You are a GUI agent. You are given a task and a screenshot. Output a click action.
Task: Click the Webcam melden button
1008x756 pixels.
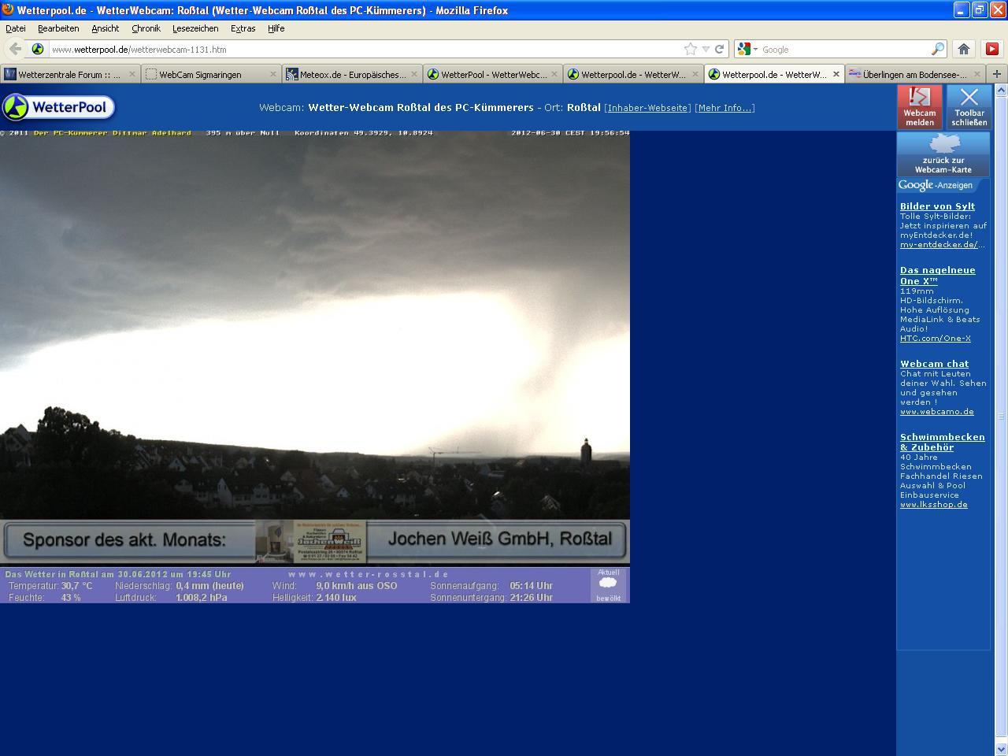point(919,107)
